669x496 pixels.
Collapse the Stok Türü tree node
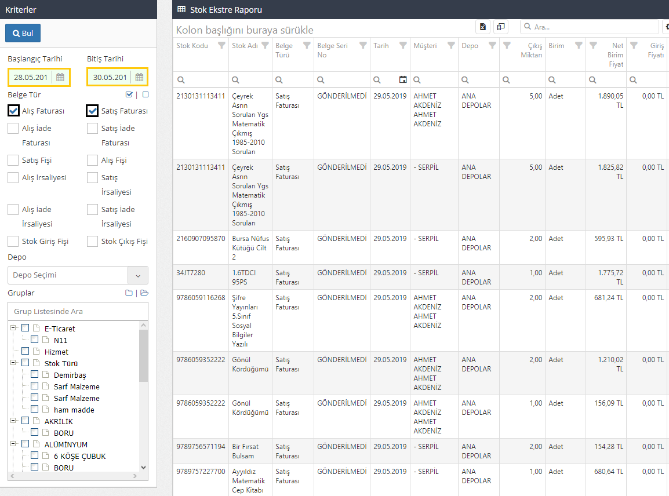pyautogui.click(x=13, y=363)
